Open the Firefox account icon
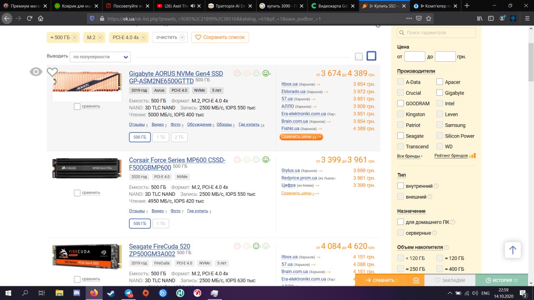Image resolution: width=534 pixels, height=300 pixels. pyautogui.click(x=502, y=18)
